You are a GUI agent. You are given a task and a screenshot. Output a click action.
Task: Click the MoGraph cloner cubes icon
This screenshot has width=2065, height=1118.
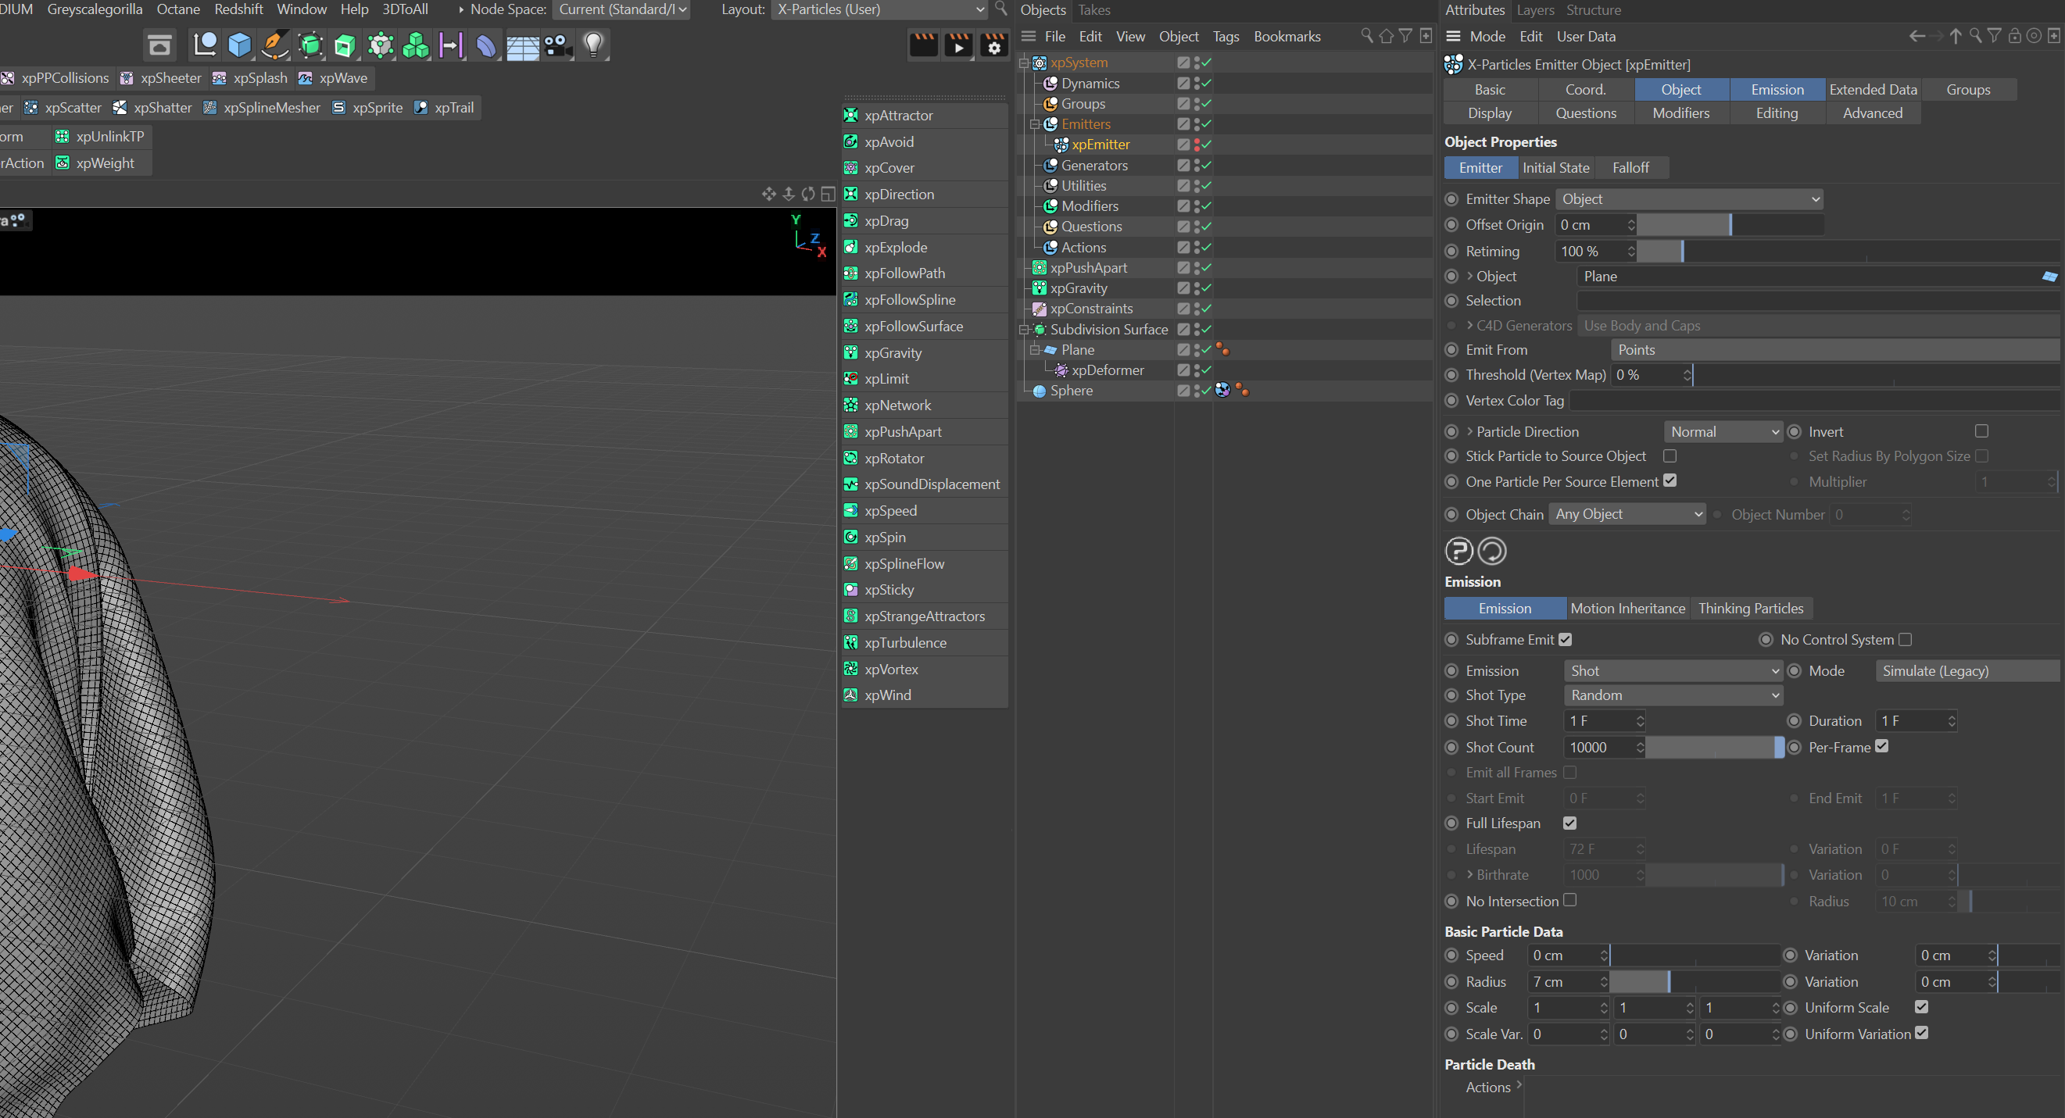pos(415,45)
